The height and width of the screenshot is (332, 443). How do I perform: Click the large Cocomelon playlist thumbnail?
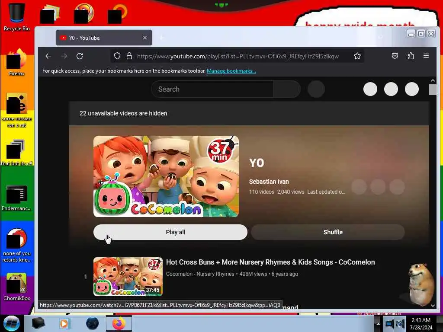coord(166,176)
